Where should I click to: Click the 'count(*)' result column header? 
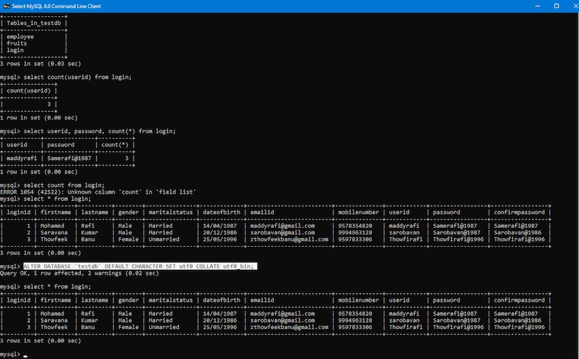(x=115, y=145)
